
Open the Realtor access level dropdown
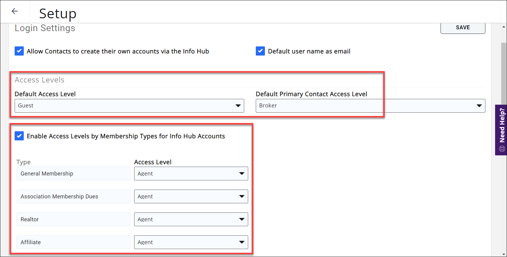pos(191,219)
